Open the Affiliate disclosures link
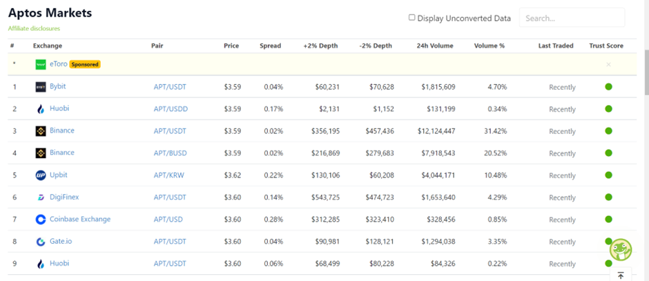649x281 pixels. 34,28
